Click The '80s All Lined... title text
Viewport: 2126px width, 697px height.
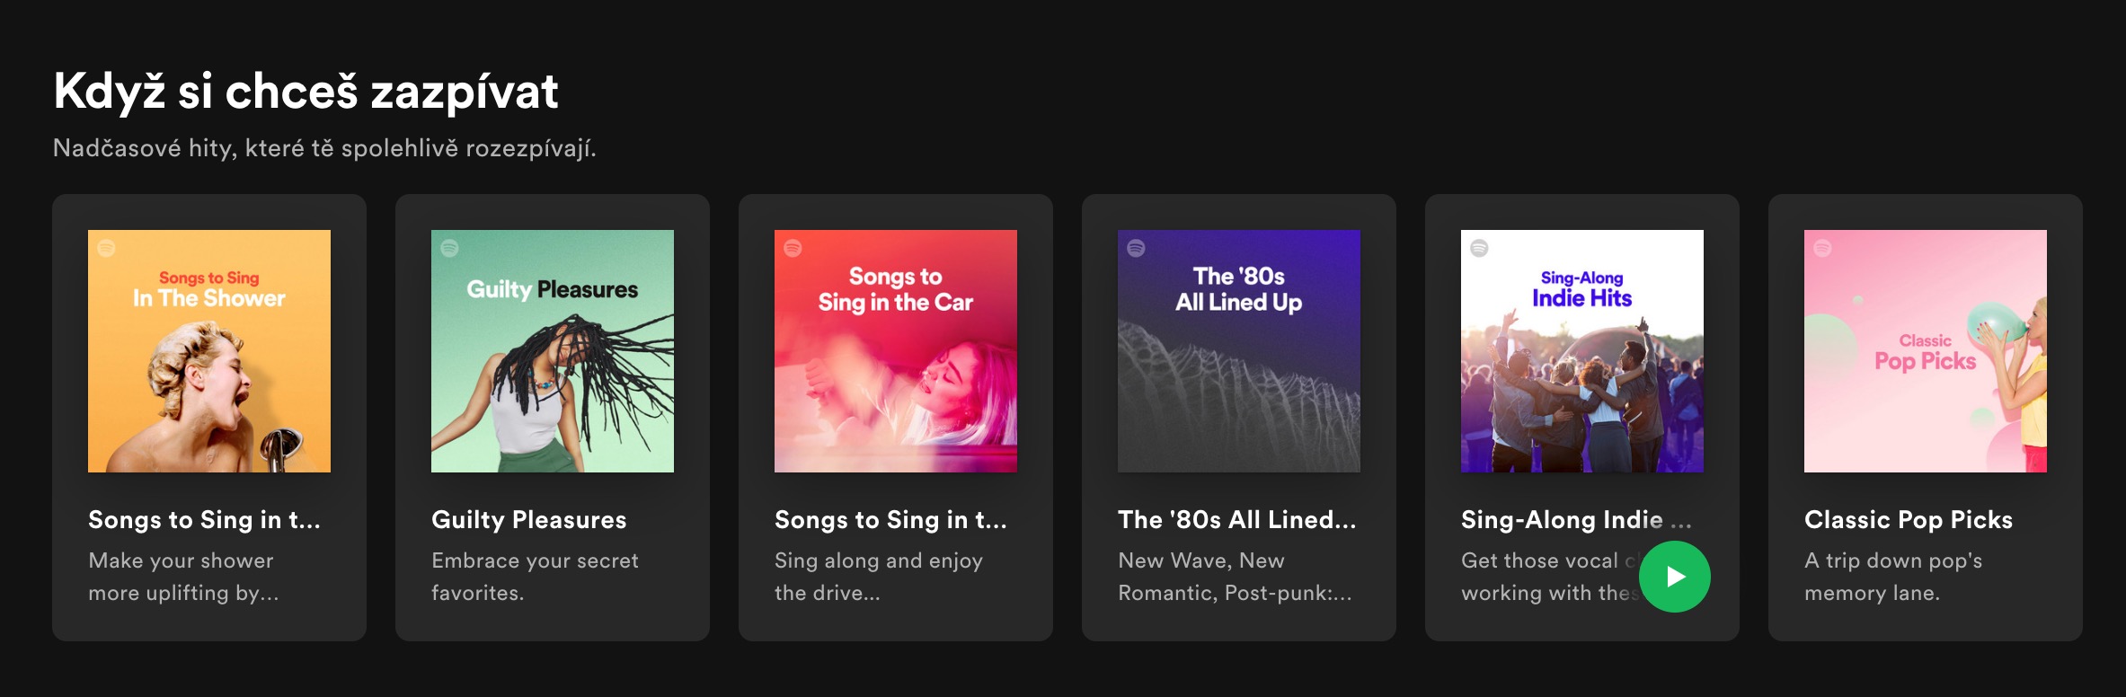1237,520
